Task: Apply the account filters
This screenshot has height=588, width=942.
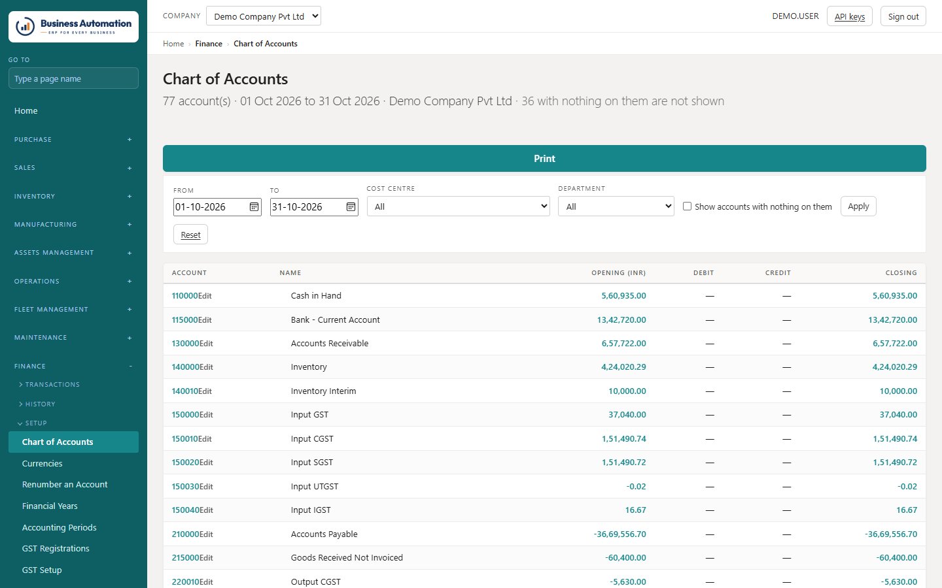Action: pyautogui.click(x=858, y=206)
